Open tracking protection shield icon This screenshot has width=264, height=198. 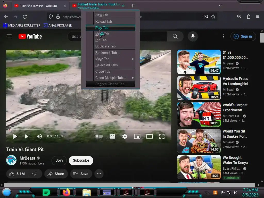(51, 17)
